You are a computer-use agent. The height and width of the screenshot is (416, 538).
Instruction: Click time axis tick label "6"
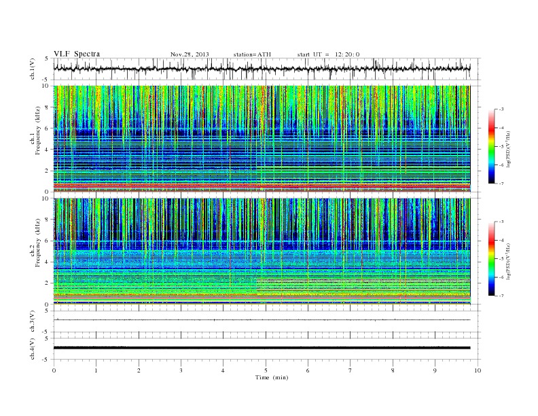[308, 370]
